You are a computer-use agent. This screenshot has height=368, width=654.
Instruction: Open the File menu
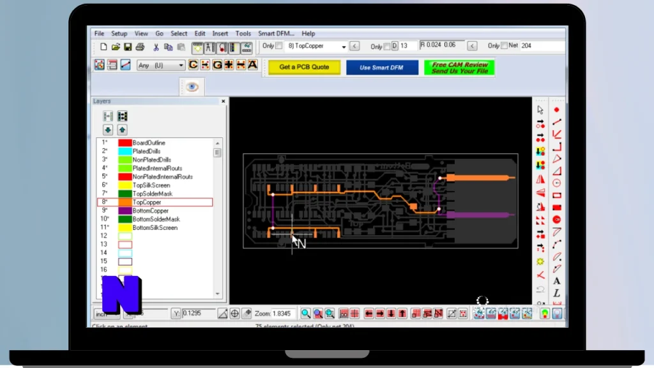click(99, 33)
